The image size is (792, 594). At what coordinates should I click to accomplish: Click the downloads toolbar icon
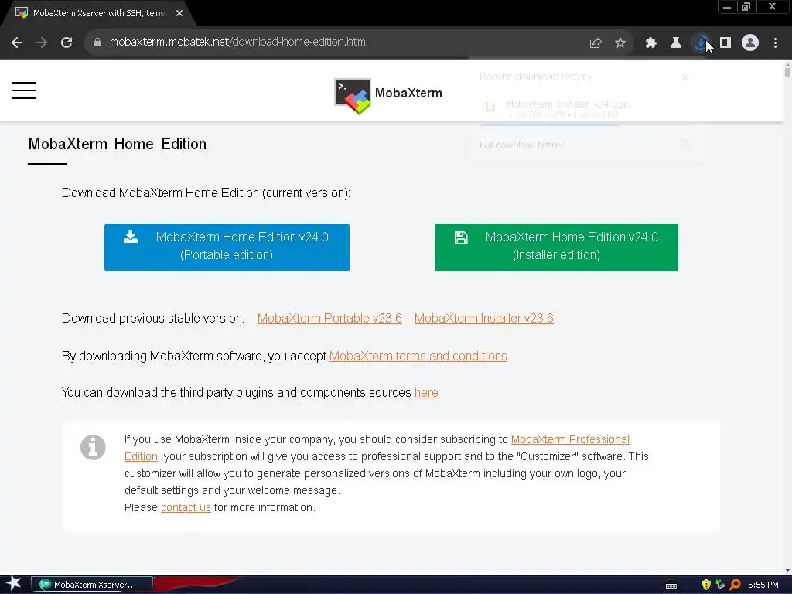[701, 43]
